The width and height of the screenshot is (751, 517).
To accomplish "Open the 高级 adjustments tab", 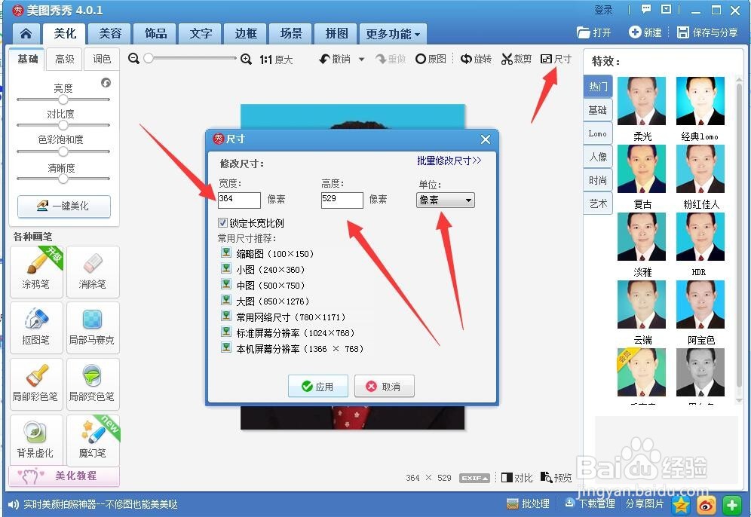I will coord(65,59).
